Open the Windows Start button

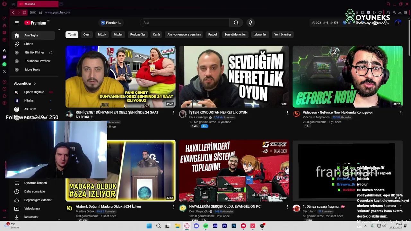[149, 226]
